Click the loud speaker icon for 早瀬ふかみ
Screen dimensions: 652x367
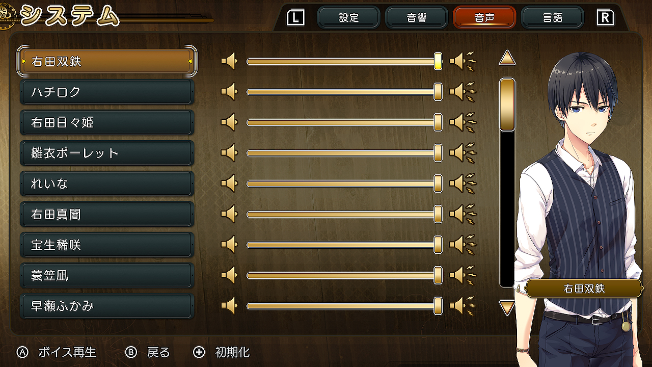coord(463,306)
